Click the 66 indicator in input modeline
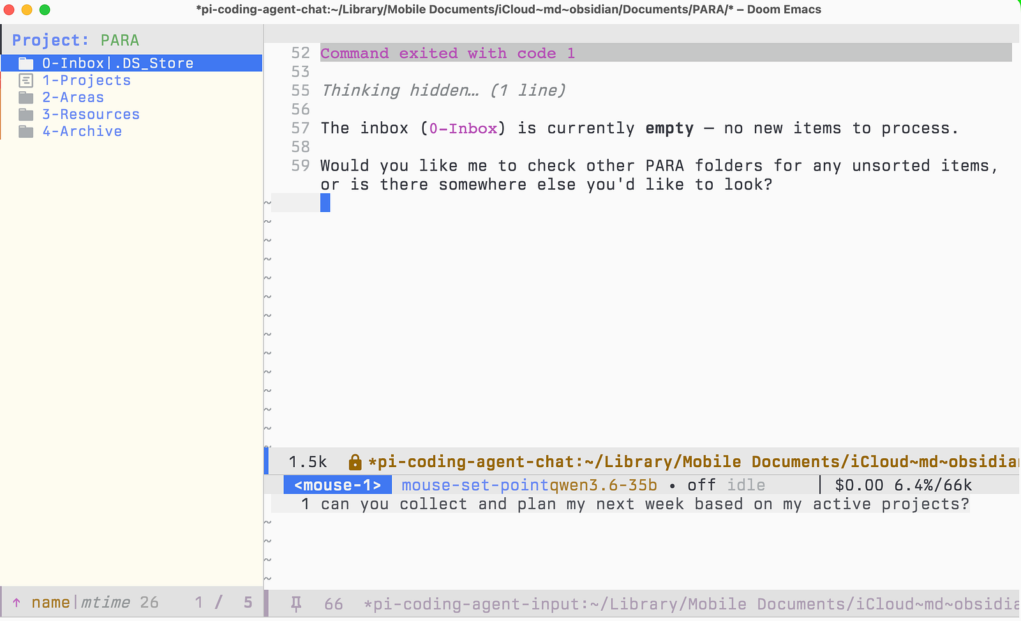The width and height of the screenshot is (1021, 621). 334,604
